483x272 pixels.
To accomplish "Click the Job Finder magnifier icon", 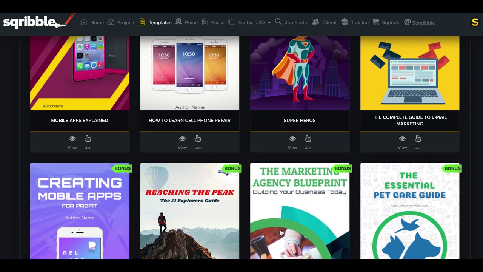I will pyautogui.click(x=278, y=22).
